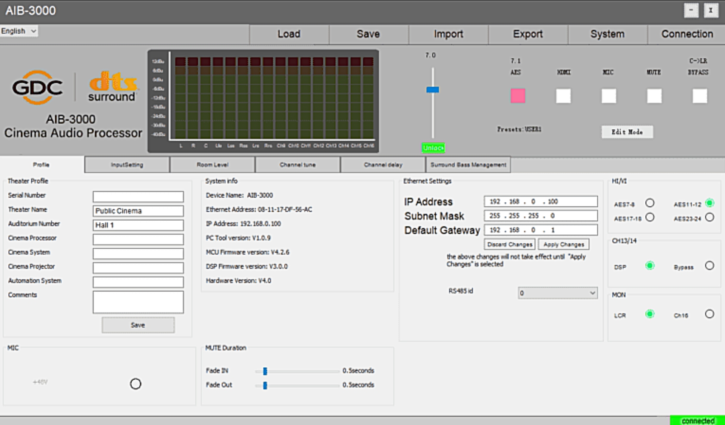Screen dimensions: 725x425
Task: Select the AES17-18 radio button
Action: coord(650,217)
